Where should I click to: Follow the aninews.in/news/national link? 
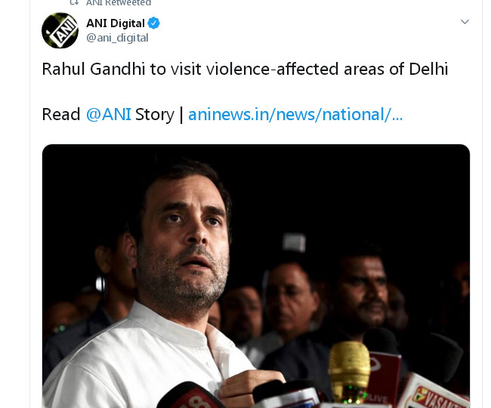[x=295, y=114]
